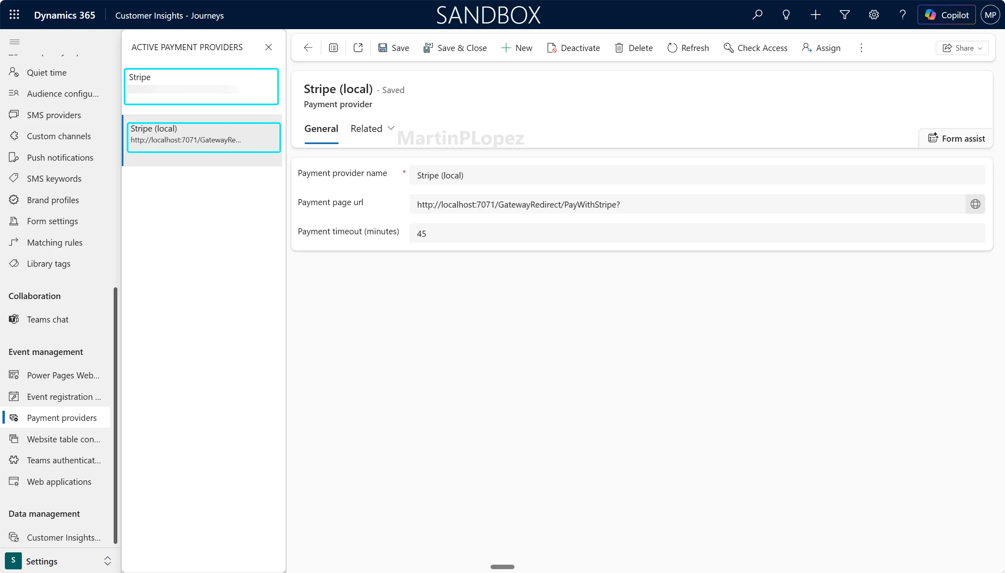Click the search magnifier icon
The image size is (1005, 573).
click(x=757, y=15)
